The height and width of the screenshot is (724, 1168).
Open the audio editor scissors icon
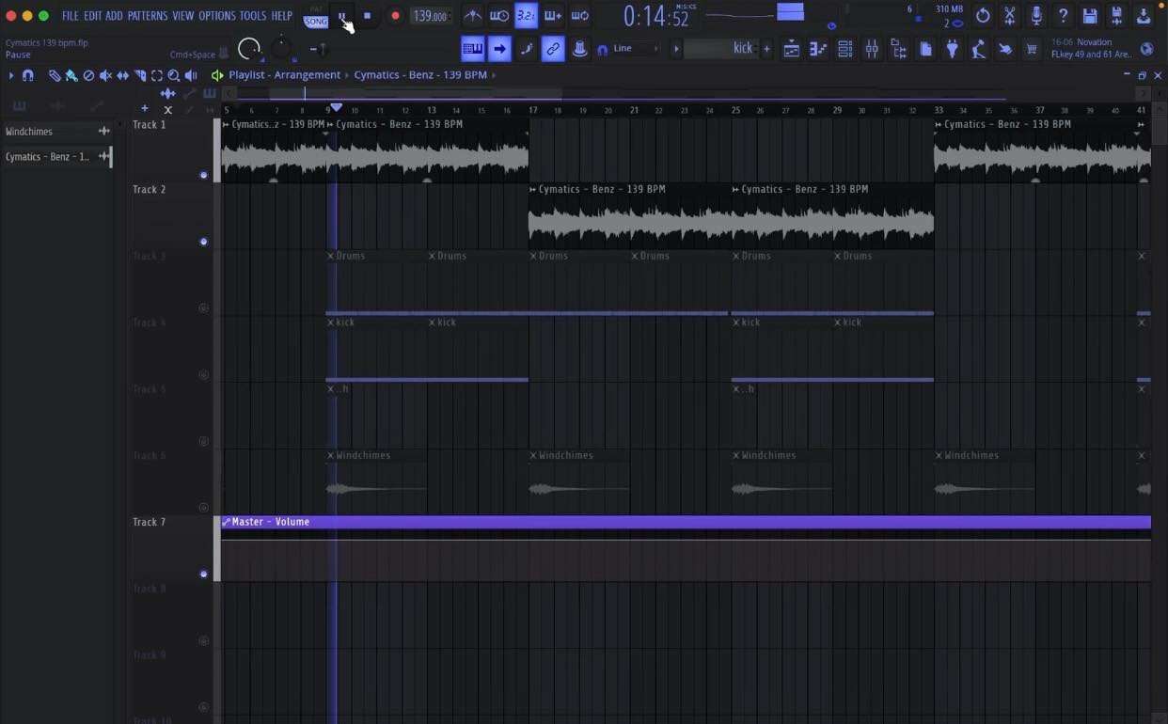1009,16
